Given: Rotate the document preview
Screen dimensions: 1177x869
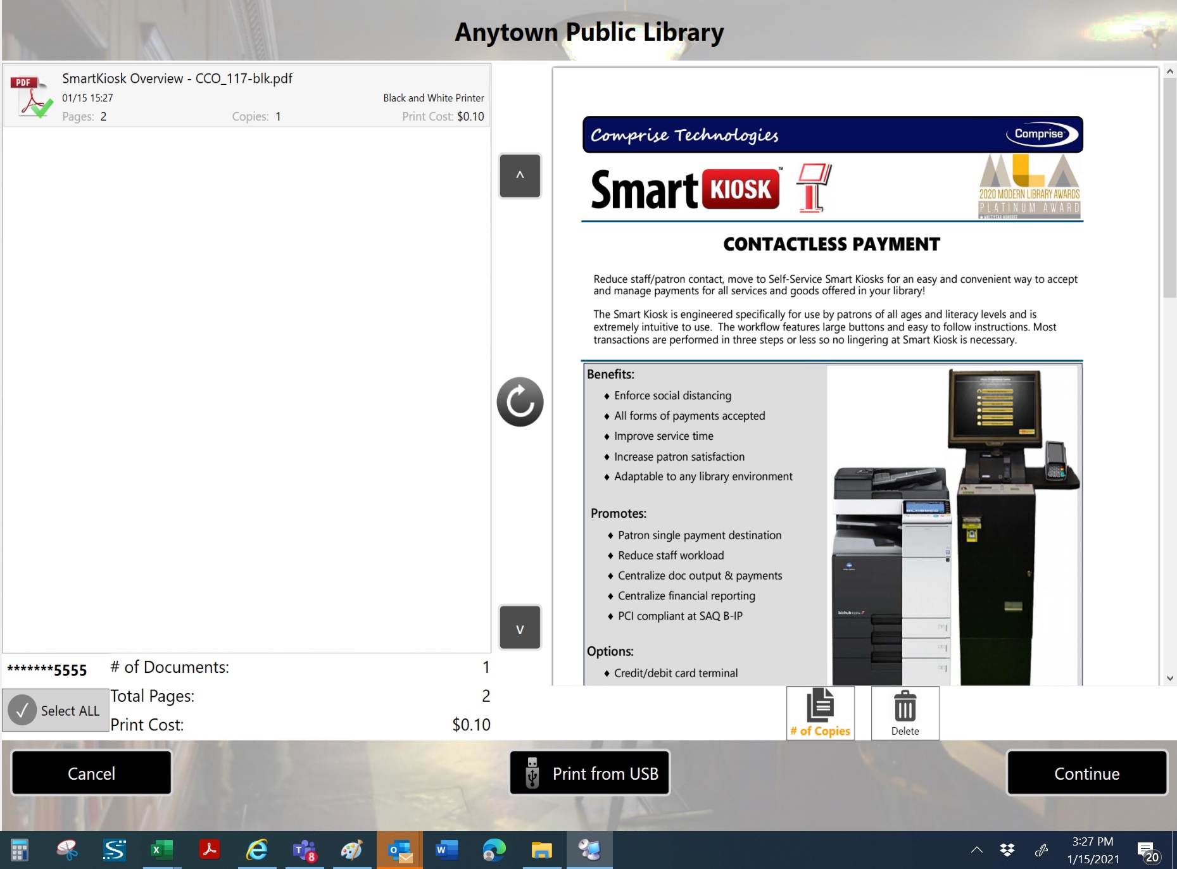Looking at the screenshot, I should click(x=519, y=401).
